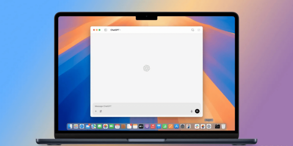
Task: Open the companion window icon in ChatGPT header
Action: pos(193,30)
